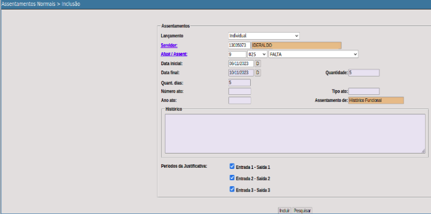The width and height of the screenshot is (431, 214).
Task: Click inside the Histórico text area
Action: (295, 133)
